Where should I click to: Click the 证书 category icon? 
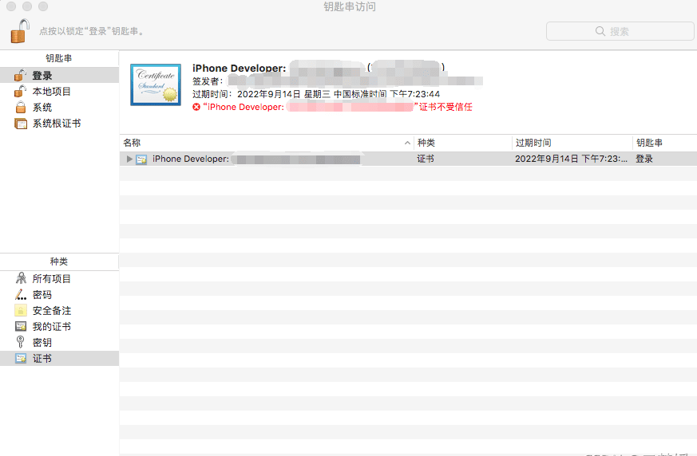click(21, 358)
